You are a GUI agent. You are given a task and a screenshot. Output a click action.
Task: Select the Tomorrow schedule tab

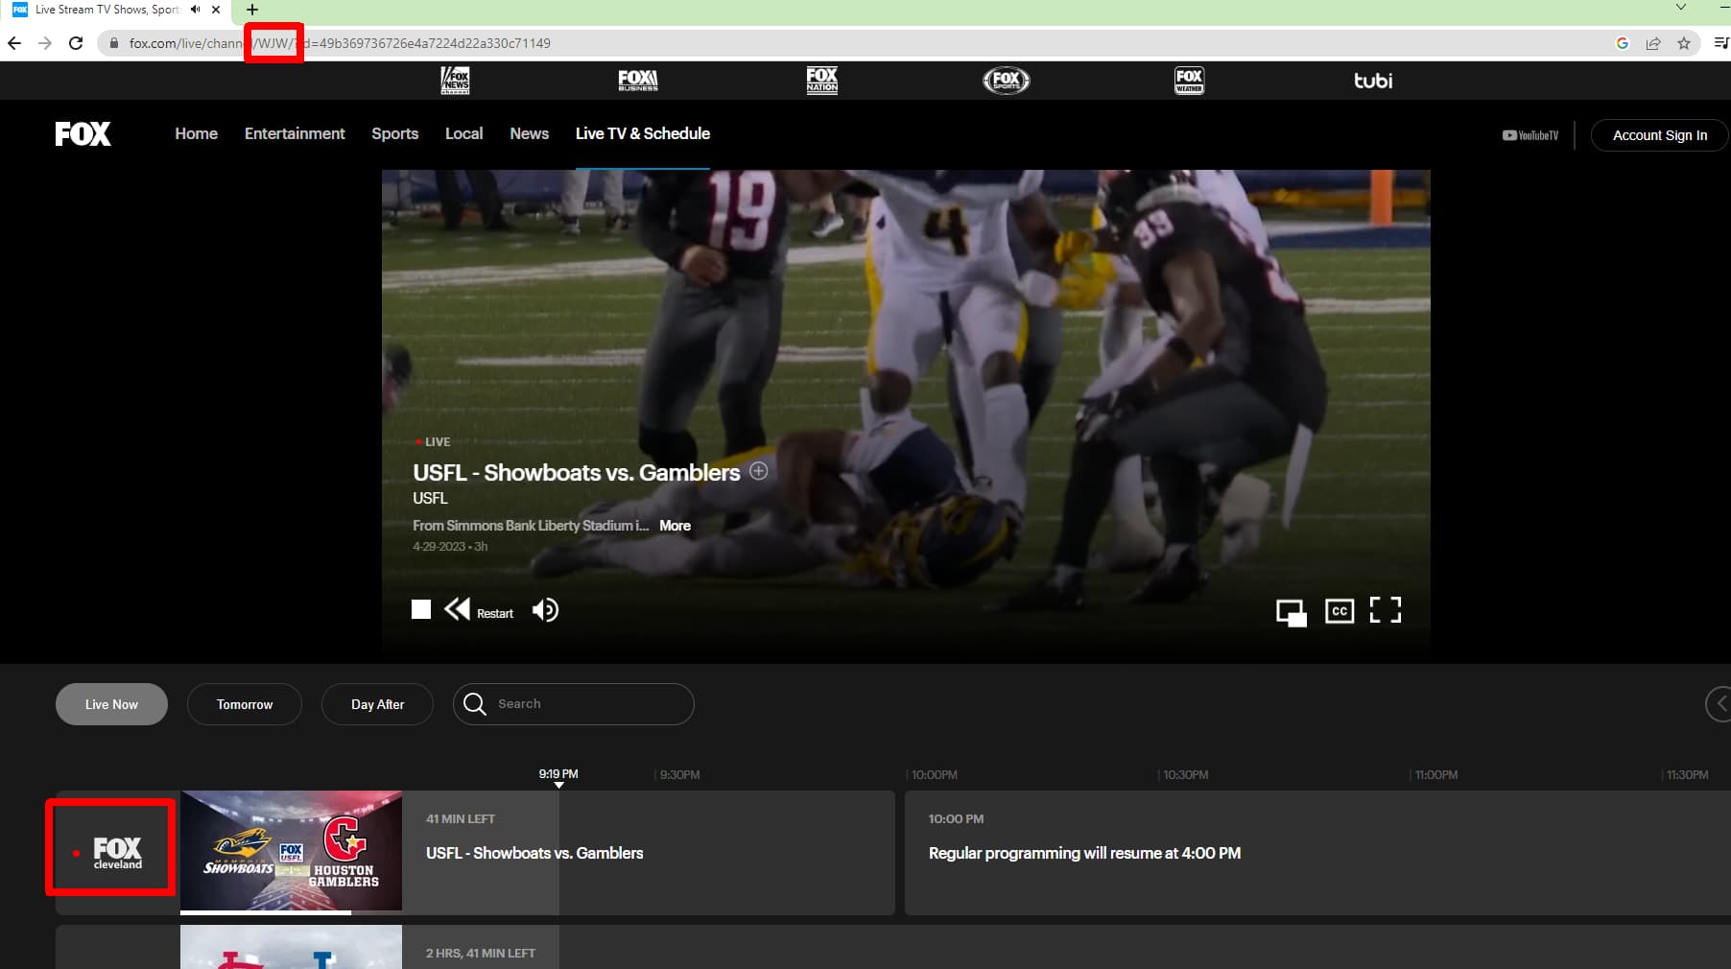point(245,704)
